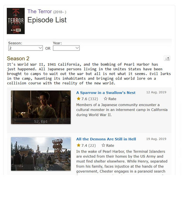Viewport: 183px width, 213px height.
Task: Click the Rate label for episode 2
Action: (x=110, y=145)
